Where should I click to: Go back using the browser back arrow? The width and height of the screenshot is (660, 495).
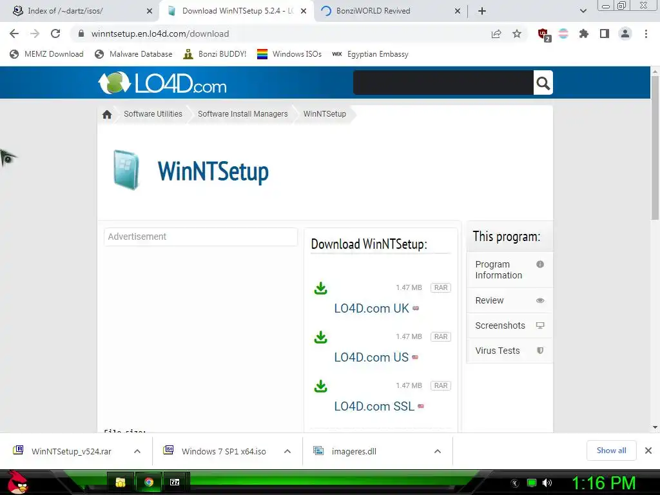pyautogui.click(x=14, y=34)
